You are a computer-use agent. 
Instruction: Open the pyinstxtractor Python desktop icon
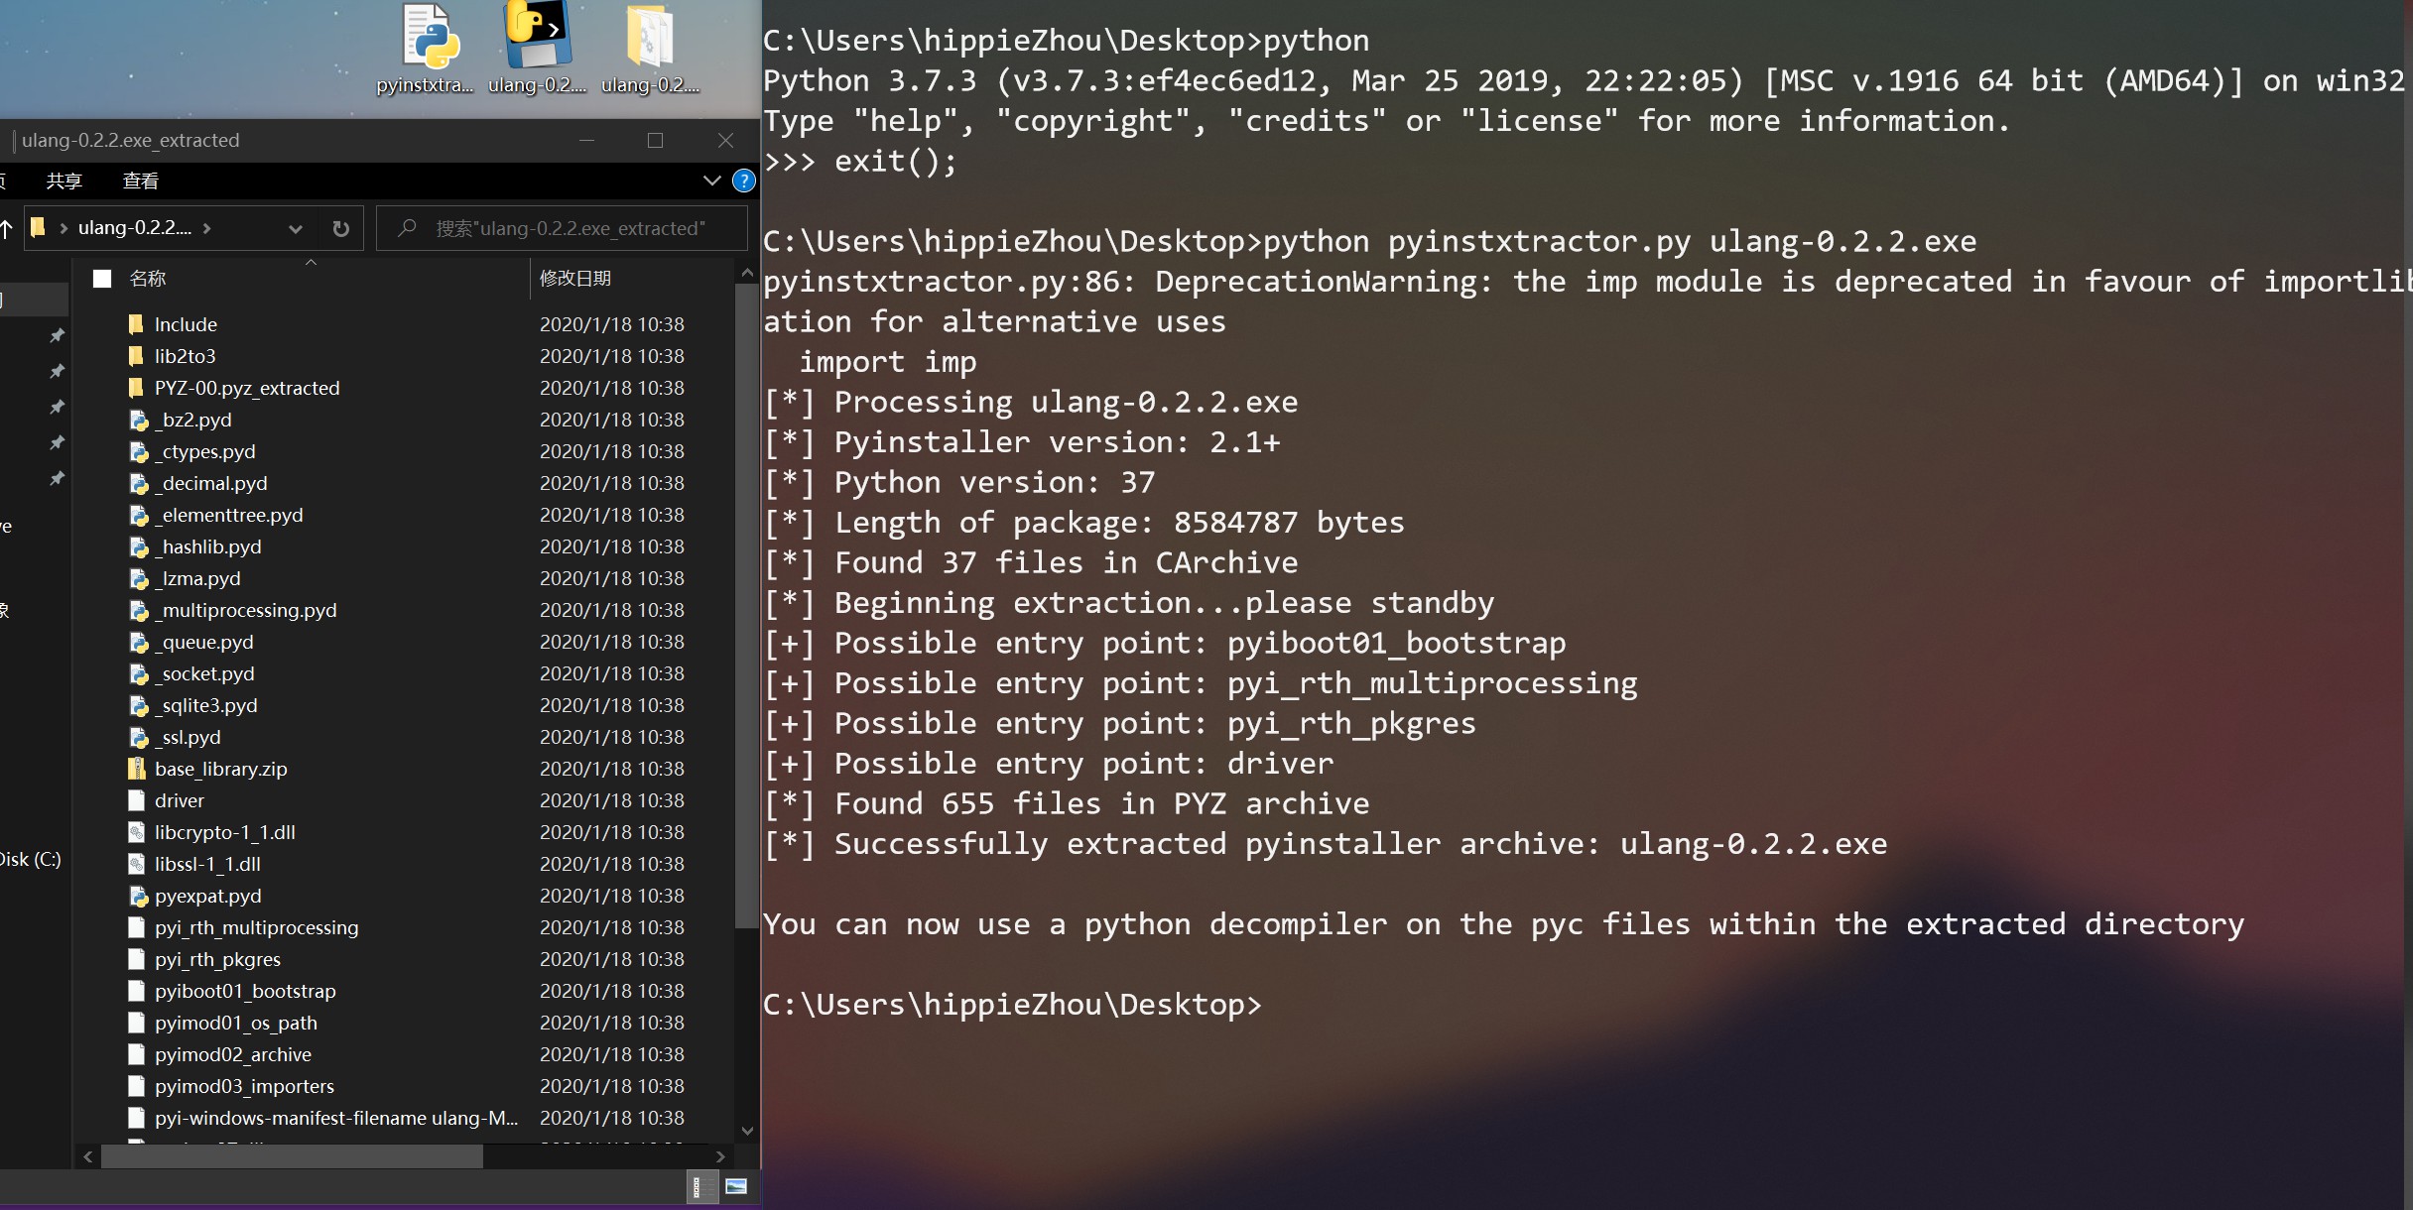[428, 50]
